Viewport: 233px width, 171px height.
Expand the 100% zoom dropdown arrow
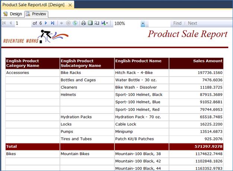pos(143,24)
